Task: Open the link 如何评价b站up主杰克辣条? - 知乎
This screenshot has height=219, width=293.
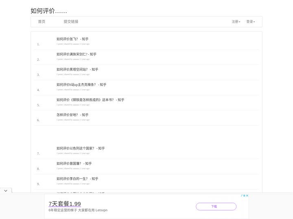Action: 81,85
